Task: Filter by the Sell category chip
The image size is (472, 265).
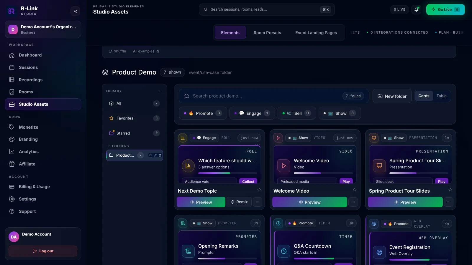Action: point(297,113)
